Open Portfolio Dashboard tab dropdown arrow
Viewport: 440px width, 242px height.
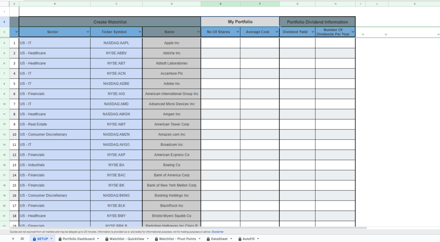click(98, 239)
